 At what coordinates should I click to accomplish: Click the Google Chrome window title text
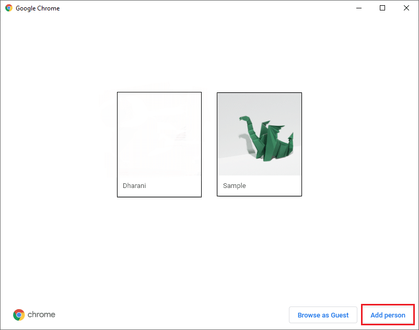pos(37,8)
